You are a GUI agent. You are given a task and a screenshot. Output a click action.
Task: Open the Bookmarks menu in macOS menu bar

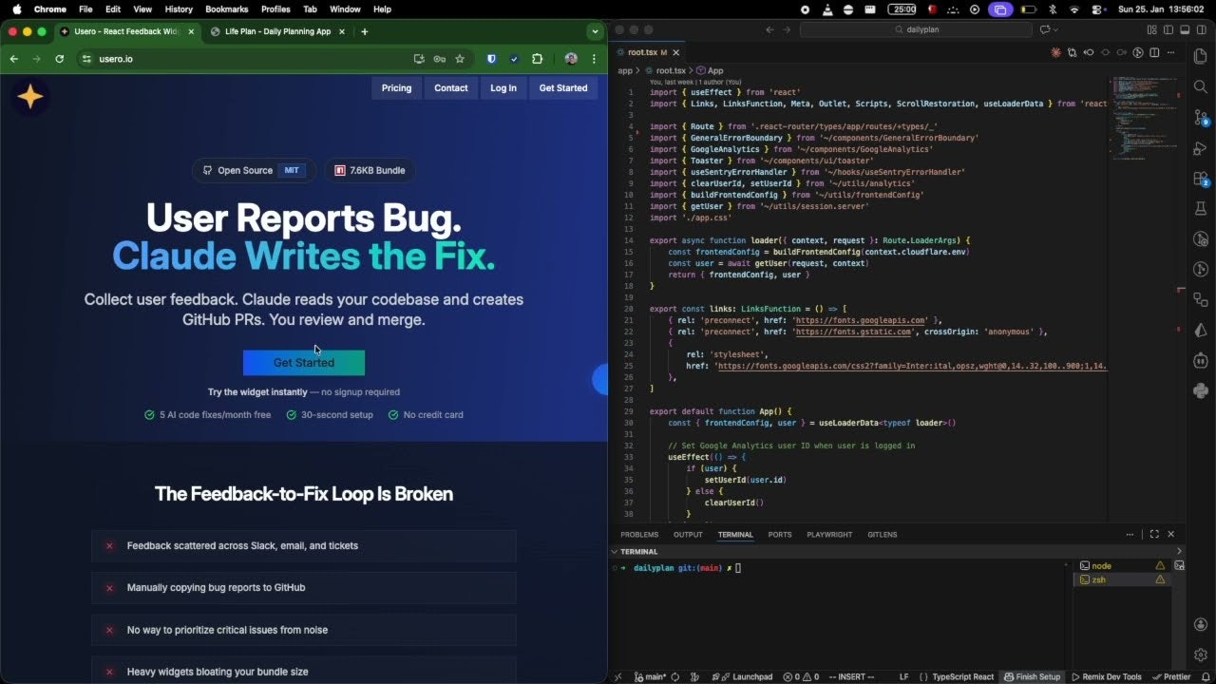[x=226, y=9]
